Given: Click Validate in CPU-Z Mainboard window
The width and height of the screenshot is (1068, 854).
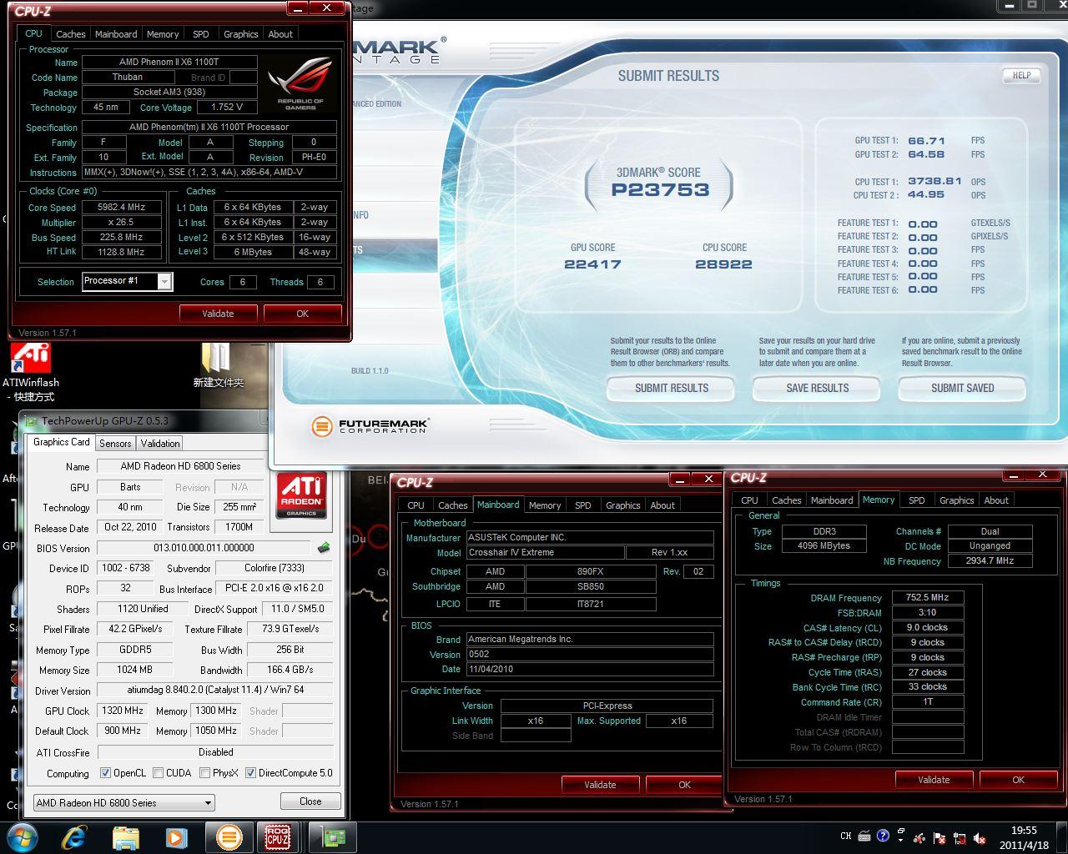Looking at the screenshot, I should tap(600, 785).
